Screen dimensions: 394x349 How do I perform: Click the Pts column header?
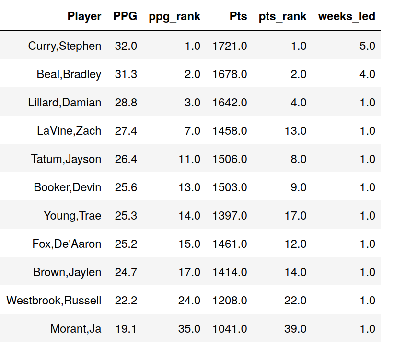[238, 17]
